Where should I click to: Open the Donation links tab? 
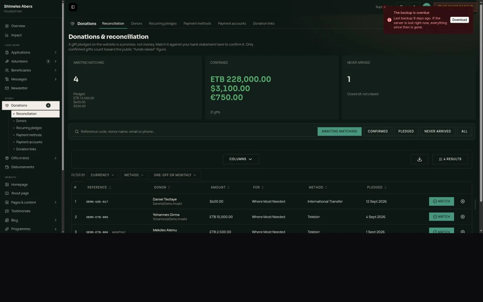(x=264, y=24)
